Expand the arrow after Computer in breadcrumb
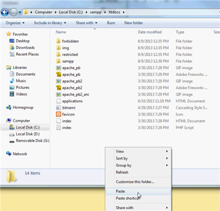220x211 pixels. (56, 12)
